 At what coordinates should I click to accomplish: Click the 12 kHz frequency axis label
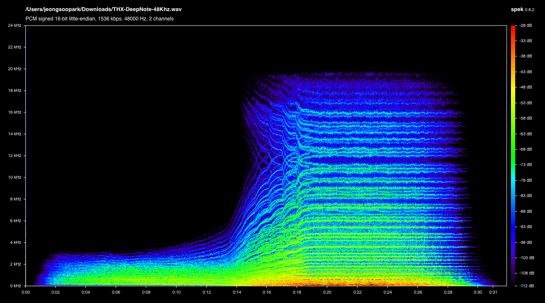point(14,156)
